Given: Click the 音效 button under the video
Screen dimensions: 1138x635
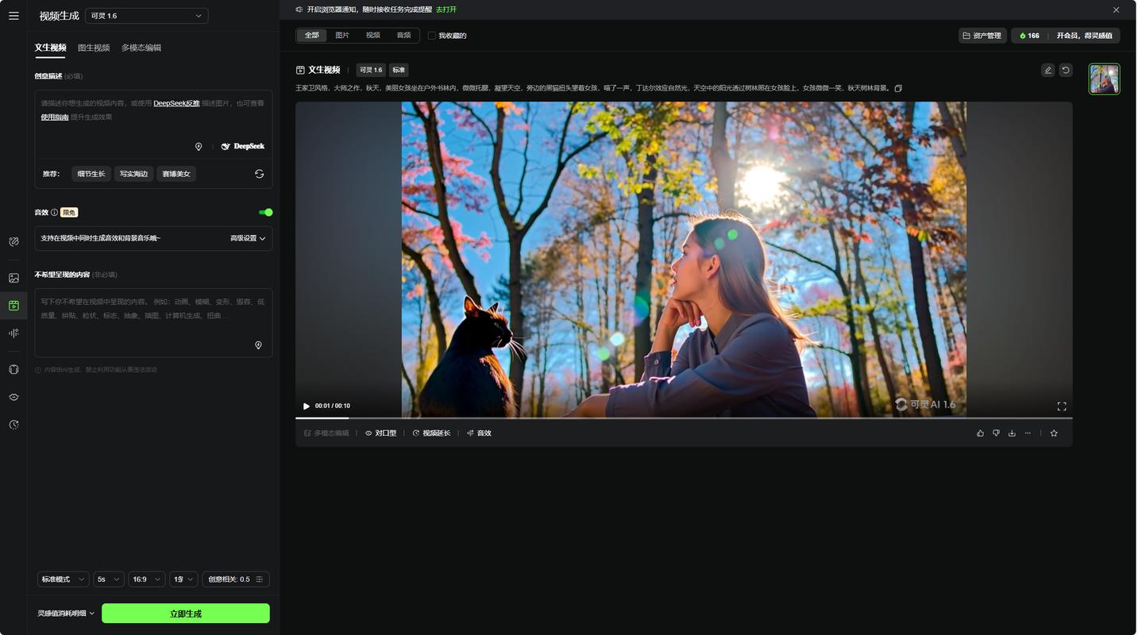Looking at the screenshot, I should tap(479, 433).
